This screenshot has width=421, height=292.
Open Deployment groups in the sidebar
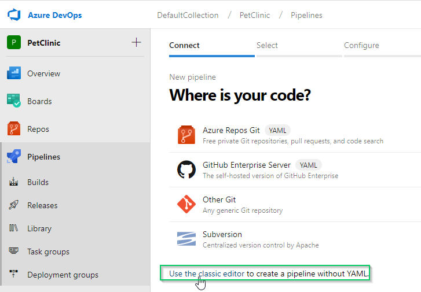coord(63,275)
